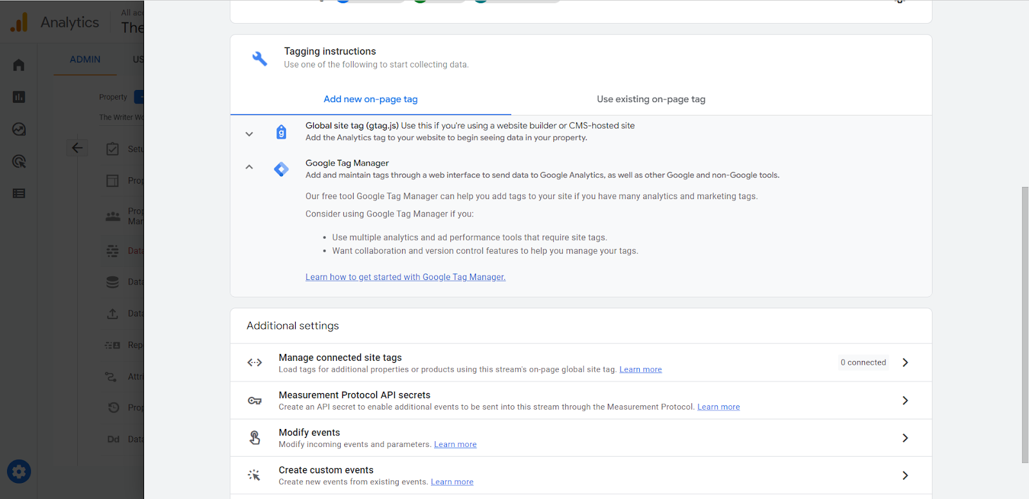This screenshot has width=1029, height=499.
Task: Open Modify events chevron arrow
Action: click(905, 438)
